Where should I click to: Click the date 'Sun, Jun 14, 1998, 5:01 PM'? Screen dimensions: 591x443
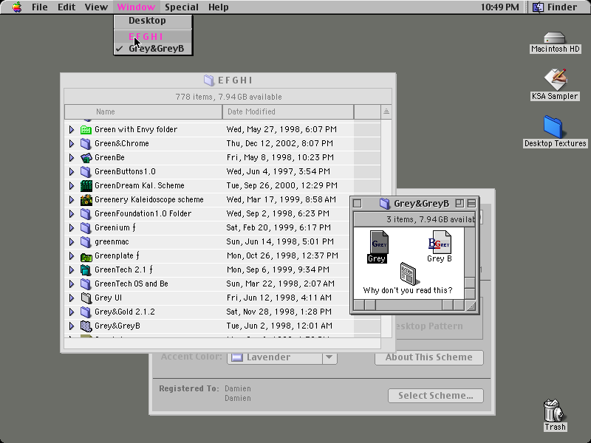coord(280,242)
